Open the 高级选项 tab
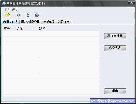This screenshot has width=136, height=104. 48,22
